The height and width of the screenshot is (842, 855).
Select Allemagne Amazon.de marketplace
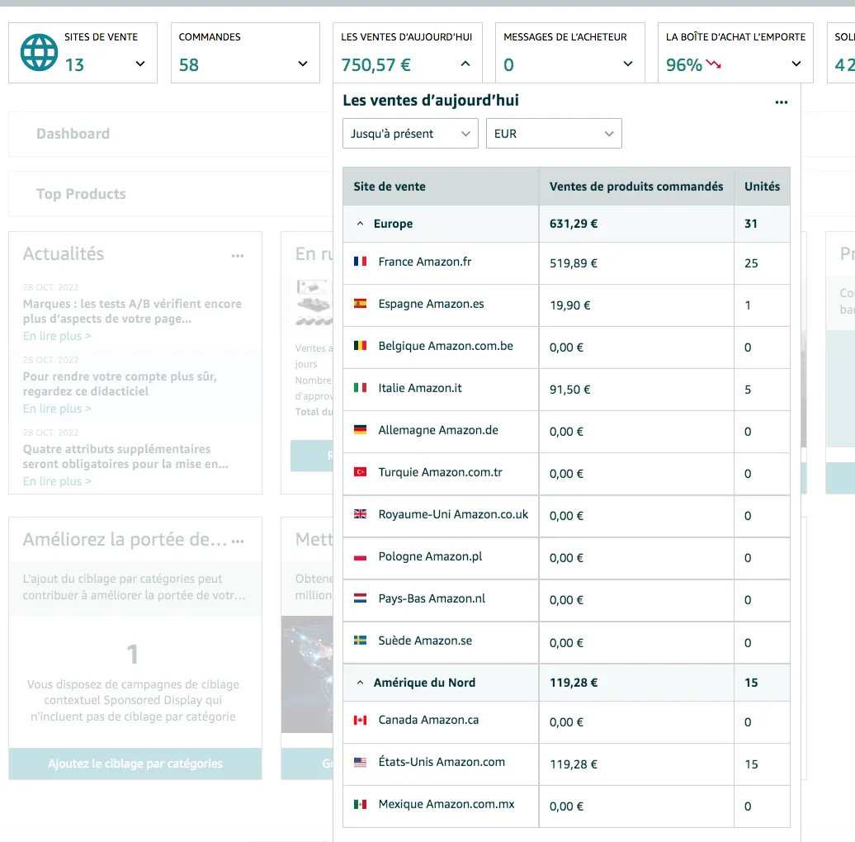click(x=438, y=430)
